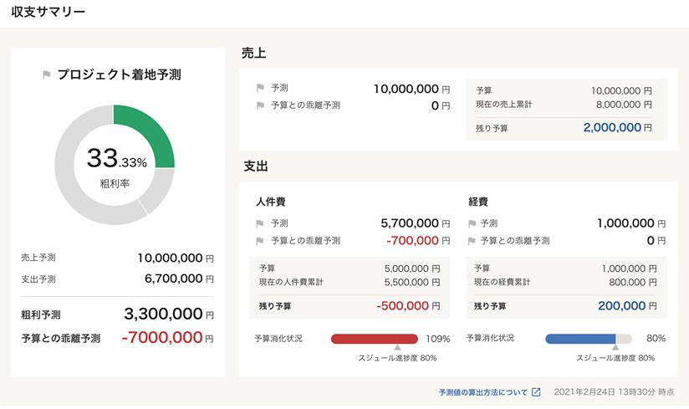Click the flag beside 経費 予算との乖離予測

coord(472,241)
